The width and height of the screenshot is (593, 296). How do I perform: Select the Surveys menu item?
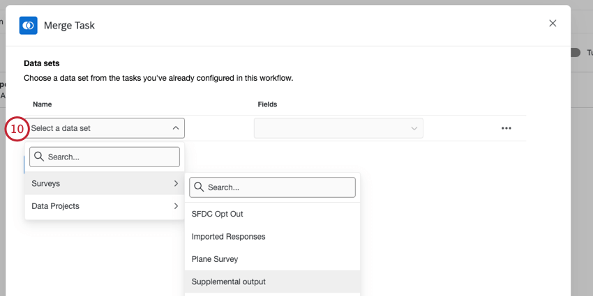[46, 184]
